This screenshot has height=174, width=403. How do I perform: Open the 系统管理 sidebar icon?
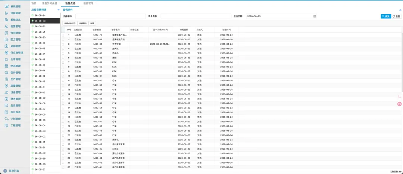[7, 6]
